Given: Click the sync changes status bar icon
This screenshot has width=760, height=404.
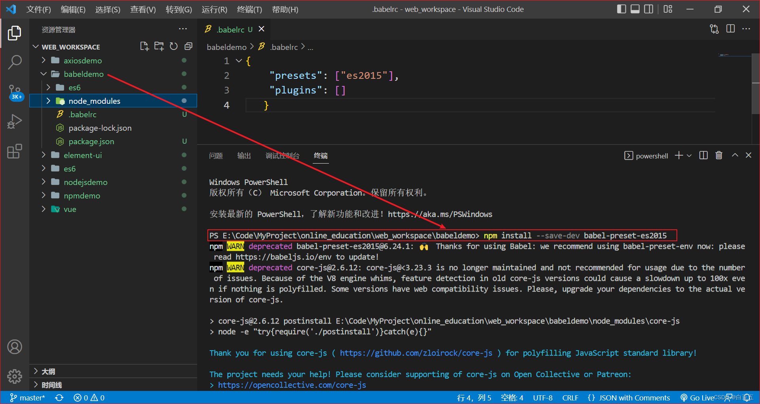Looking at the screenshot, I should (59, 398).
